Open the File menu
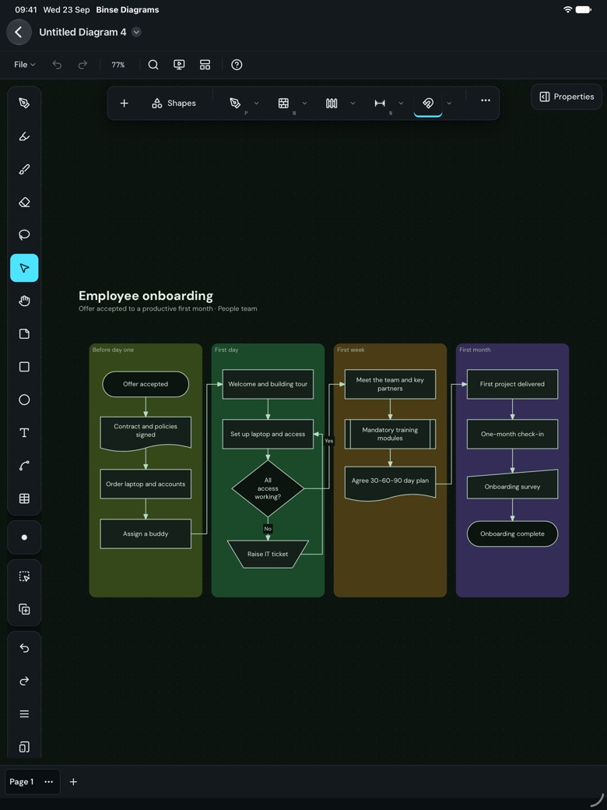Image resolution: width=607 pixels, height=810 pixels. pyautogui.click(x=25, y=65)
